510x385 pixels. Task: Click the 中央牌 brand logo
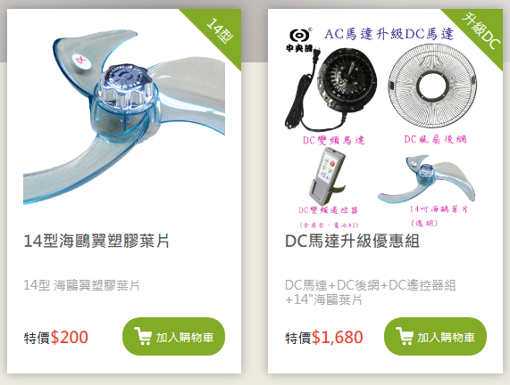pyautogui.click(x=300, y=40)
